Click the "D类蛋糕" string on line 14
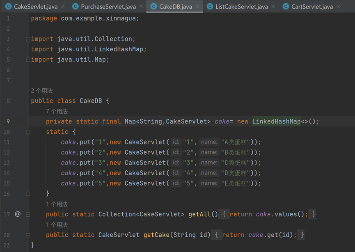This screenshot has width=355, height=252. point(236,173)
